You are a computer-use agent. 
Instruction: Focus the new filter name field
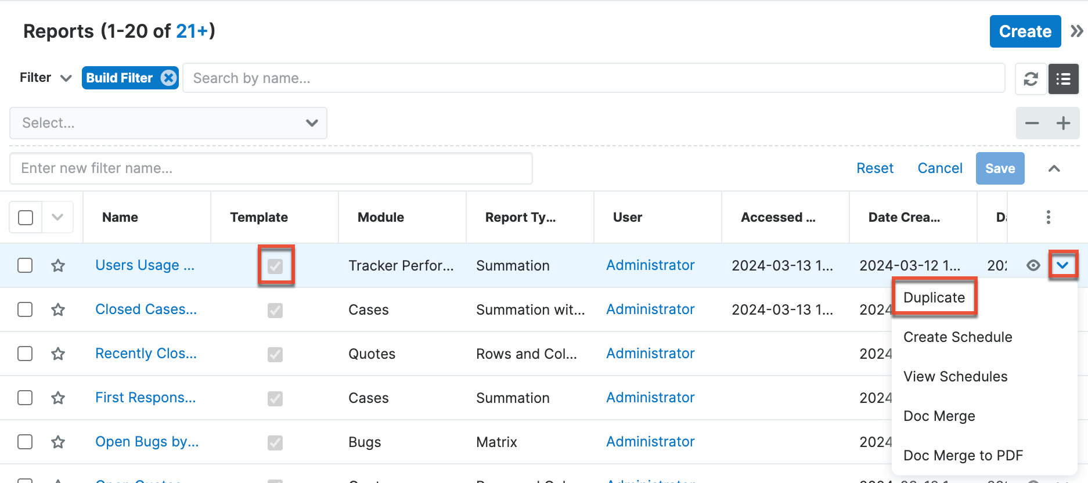(x=271, y=168)
